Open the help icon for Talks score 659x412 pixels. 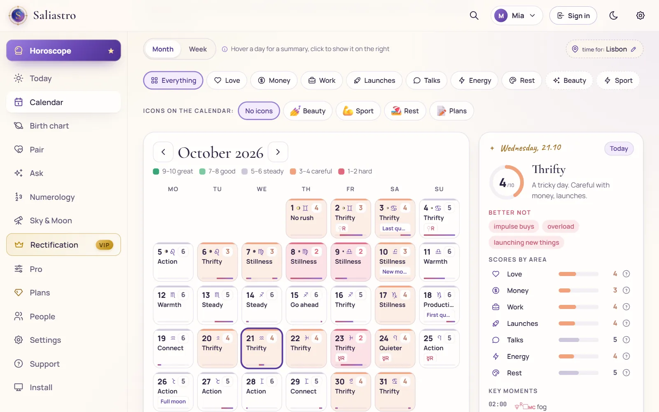[x=626, y=340]
